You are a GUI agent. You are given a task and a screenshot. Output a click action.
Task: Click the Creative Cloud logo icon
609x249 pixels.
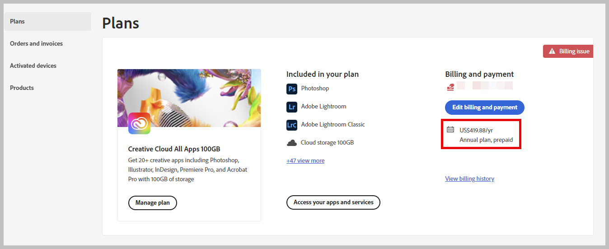[x=139, y=123]
